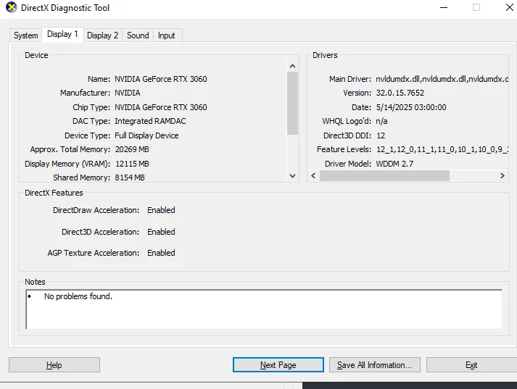Click Drivers panel scroll left arrow
This screenshot has width=517, height=389.
[313, 175]
